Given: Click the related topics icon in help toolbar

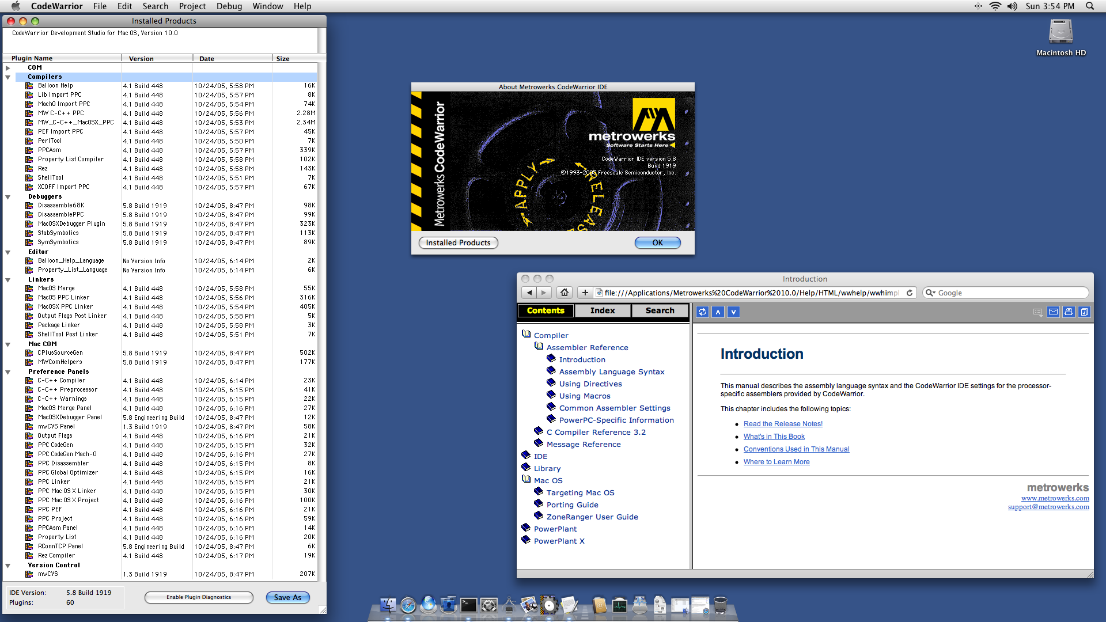Looking at the screenshot, I should click(1037, 312).
